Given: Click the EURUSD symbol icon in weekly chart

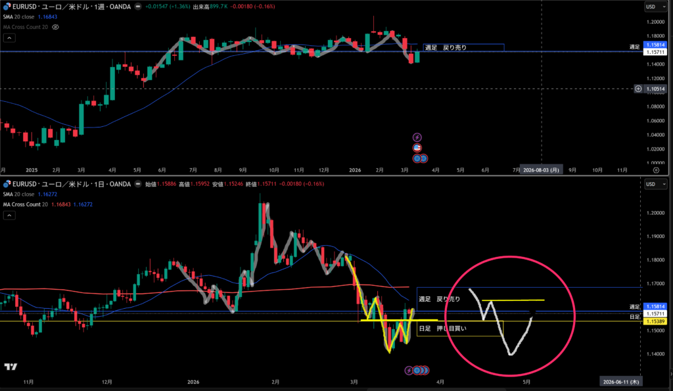Looking at the screenshot, I should 6,6.
